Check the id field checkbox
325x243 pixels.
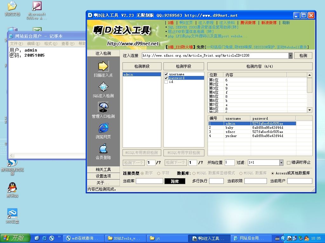pyautogui.click(x=166, y=82)
